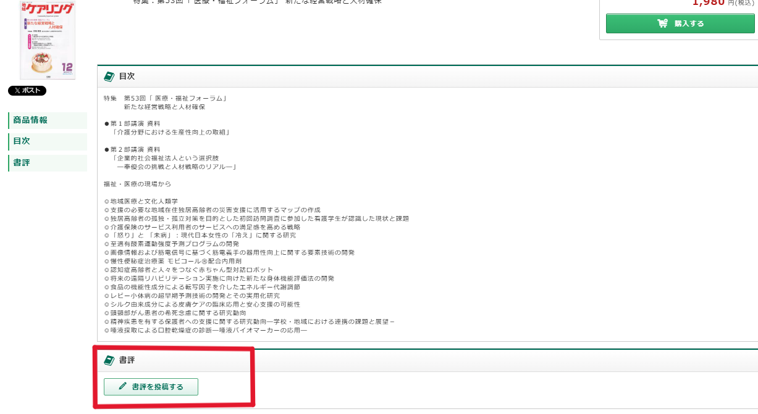This screenshot has width=758, height=414.
Task: Click the shopping cart icon on 購入する
Action: [662, 24]
